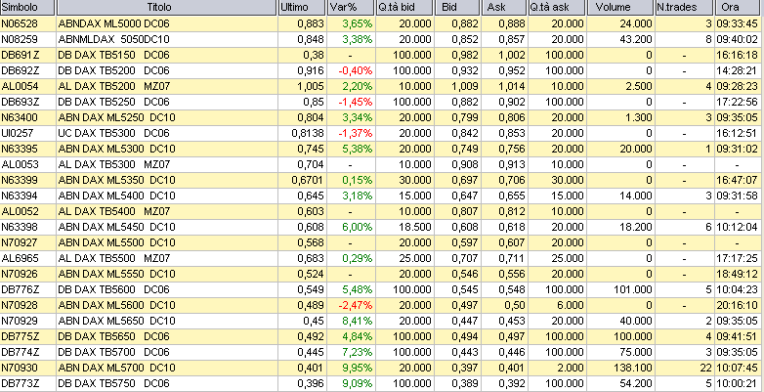Sort by the Simbolo column header
This screenshot has width=764, height=392.
[x=27, y=7]
